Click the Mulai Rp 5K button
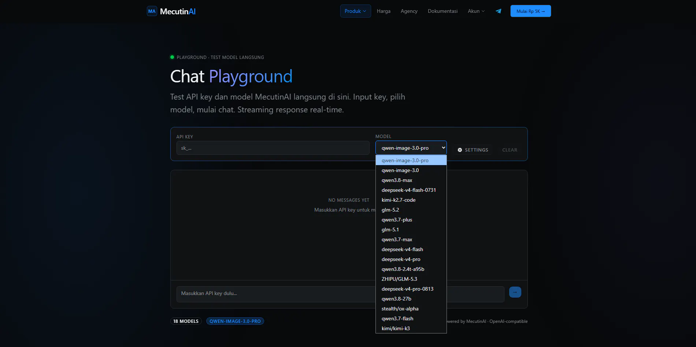696x347 pixels. tap(530, 11)
